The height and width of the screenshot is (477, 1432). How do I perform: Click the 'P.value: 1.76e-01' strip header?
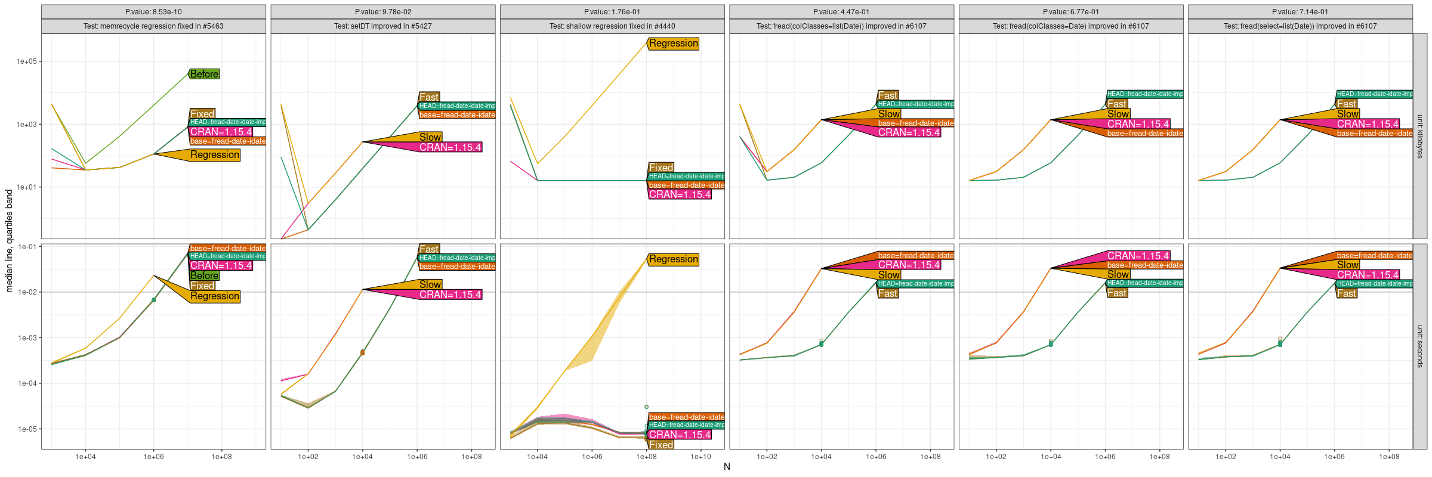coord(612,12)
